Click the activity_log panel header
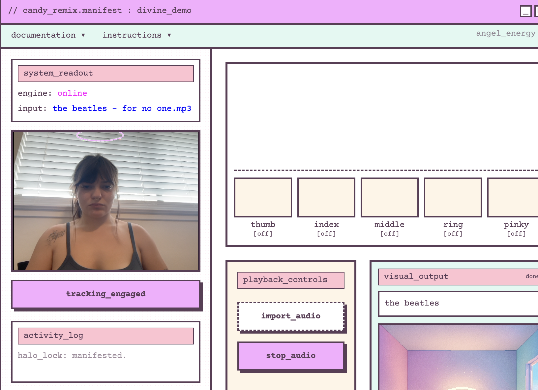Viewport: 538px width, 390px height. 105,336
